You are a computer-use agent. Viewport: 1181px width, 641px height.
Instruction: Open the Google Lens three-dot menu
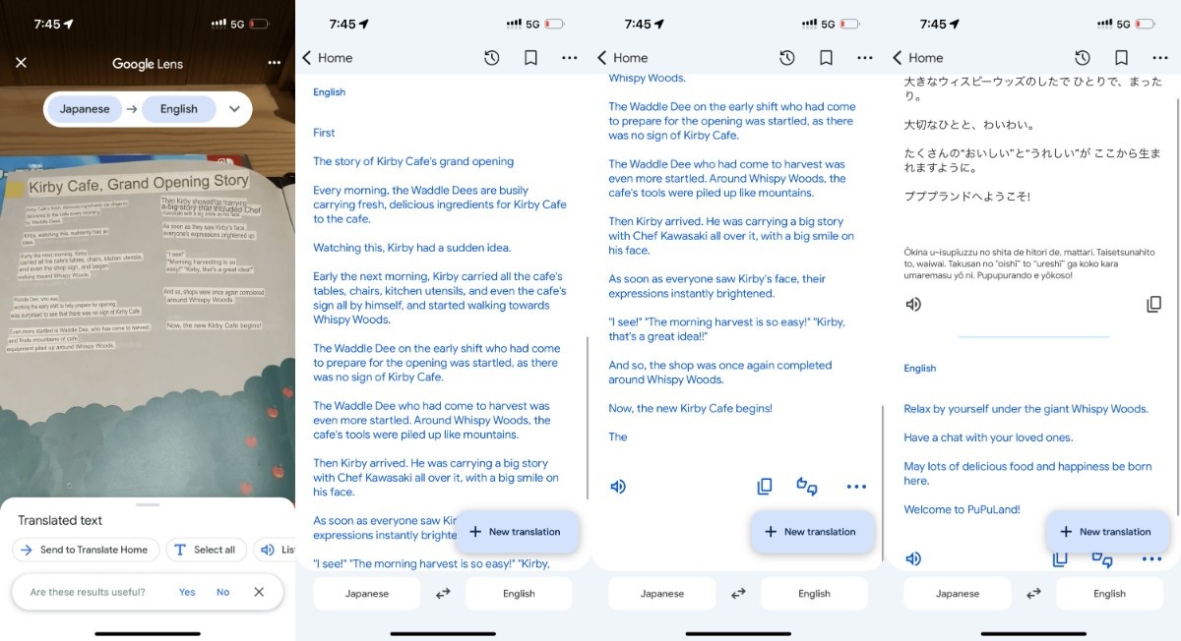click(x=274, y=63)
